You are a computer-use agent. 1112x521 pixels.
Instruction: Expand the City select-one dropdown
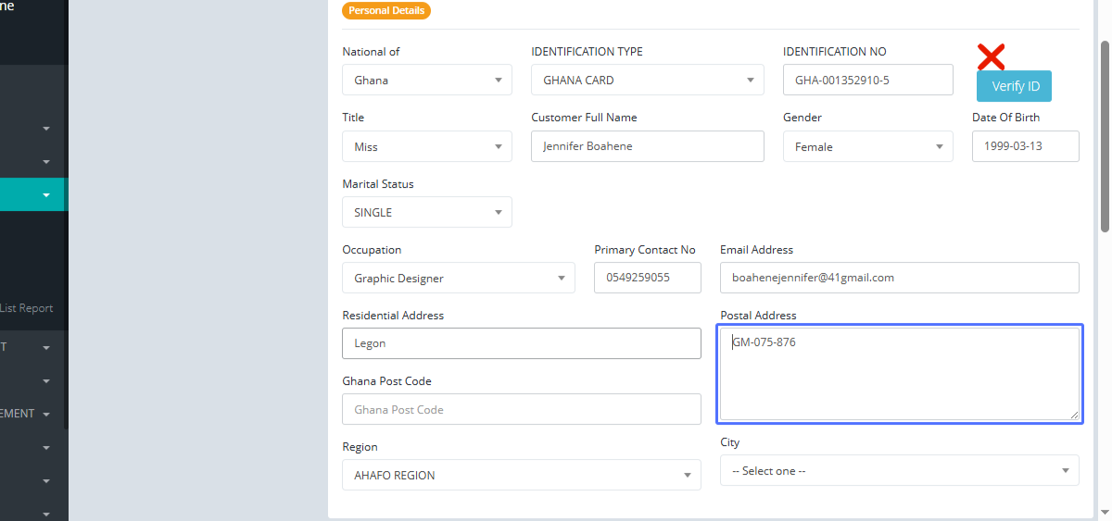[899, 471]
